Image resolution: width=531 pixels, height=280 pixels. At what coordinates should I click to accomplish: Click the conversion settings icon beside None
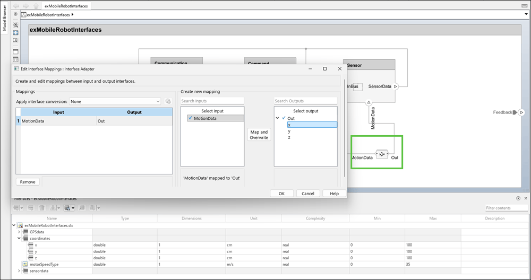click(x=168, y=101)
